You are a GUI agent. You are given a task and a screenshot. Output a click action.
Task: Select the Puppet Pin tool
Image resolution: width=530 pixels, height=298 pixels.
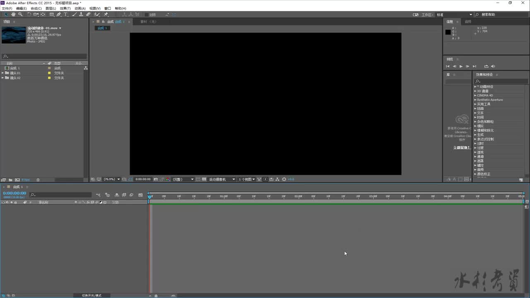coord(105,14)
